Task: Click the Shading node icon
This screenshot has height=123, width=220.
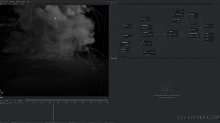Action: coord(190,14)
